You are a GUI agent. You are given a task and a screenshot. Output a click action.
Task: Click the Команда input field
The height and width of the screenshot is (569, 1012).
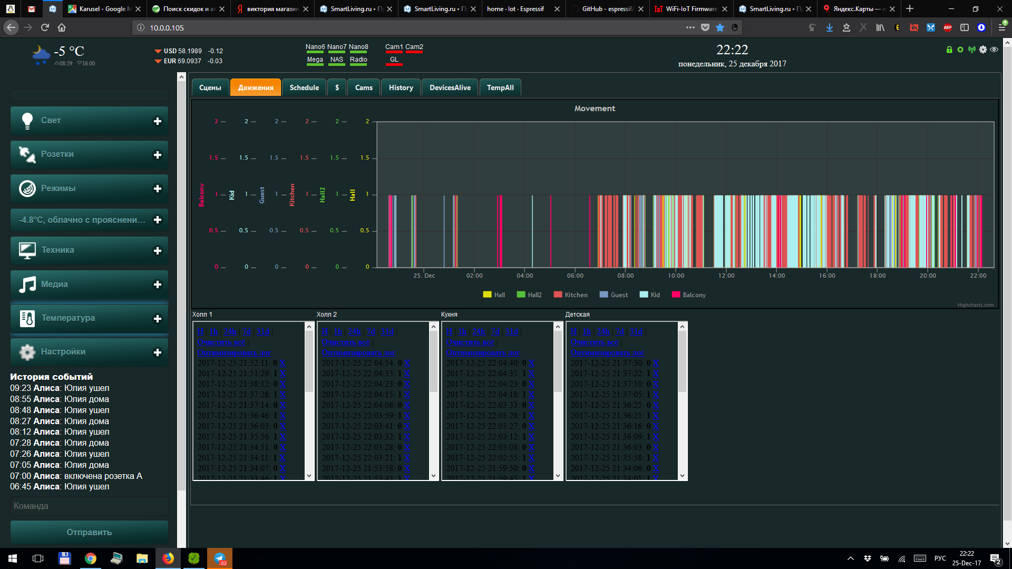click(89, 506)
